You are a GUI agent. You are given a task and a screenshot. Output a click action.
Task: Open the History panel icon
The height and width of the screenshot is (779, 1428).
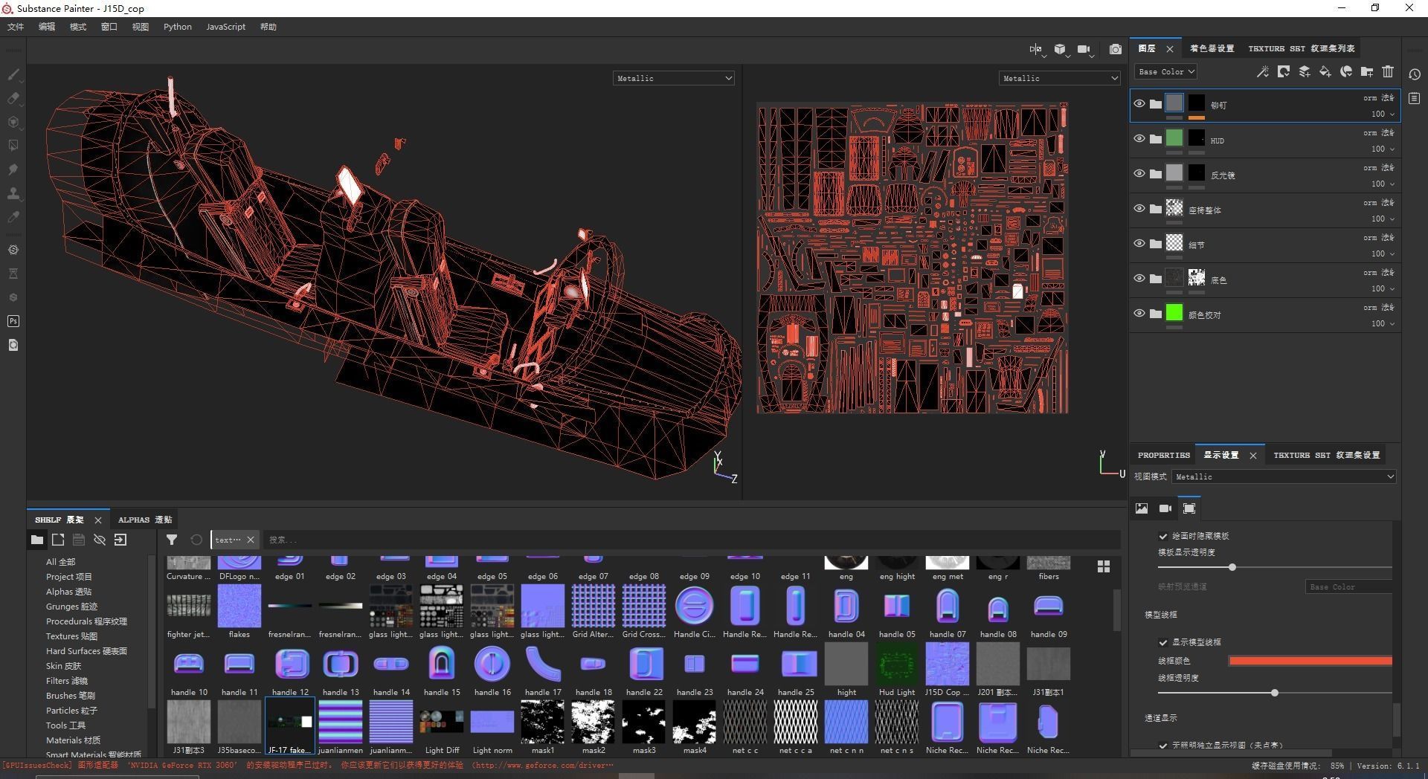[1415, 74]
